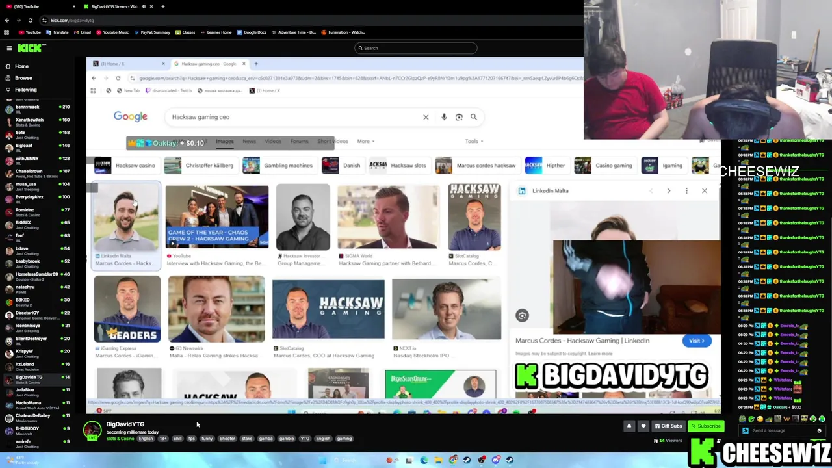Click the Lens icon on preview image
The width and height of the screenshot is (832, 468).
(x=522, y=316)
